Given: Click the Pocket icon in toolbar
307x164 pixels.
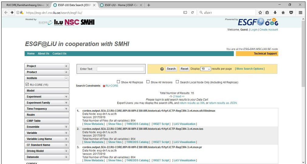Looking at the screenshot, I should point(291,12).
